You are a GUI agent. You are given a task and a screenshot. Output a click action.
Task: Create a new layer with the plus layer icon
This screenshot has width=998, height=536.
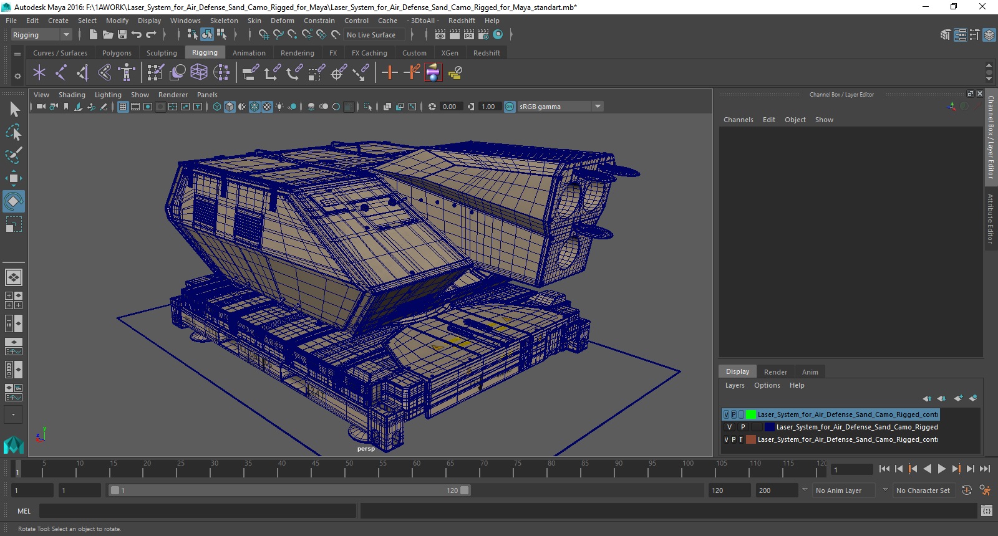pyautogui.click(x=958, y=398)
